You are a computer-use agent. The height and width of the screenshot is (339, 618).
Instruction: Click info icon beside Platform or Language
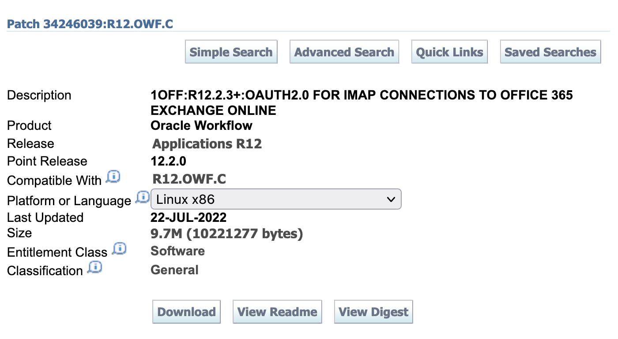pos(142,197)
